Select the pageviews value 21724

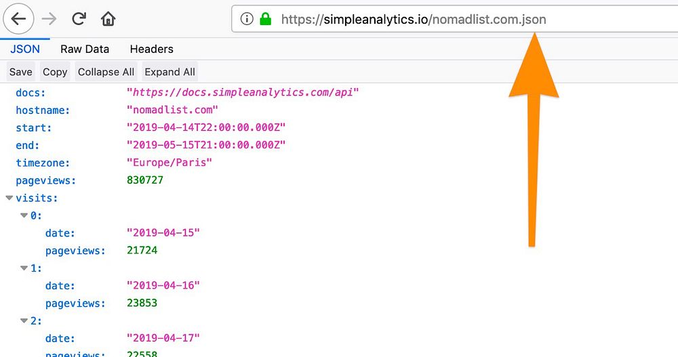(x=142, y=250)
